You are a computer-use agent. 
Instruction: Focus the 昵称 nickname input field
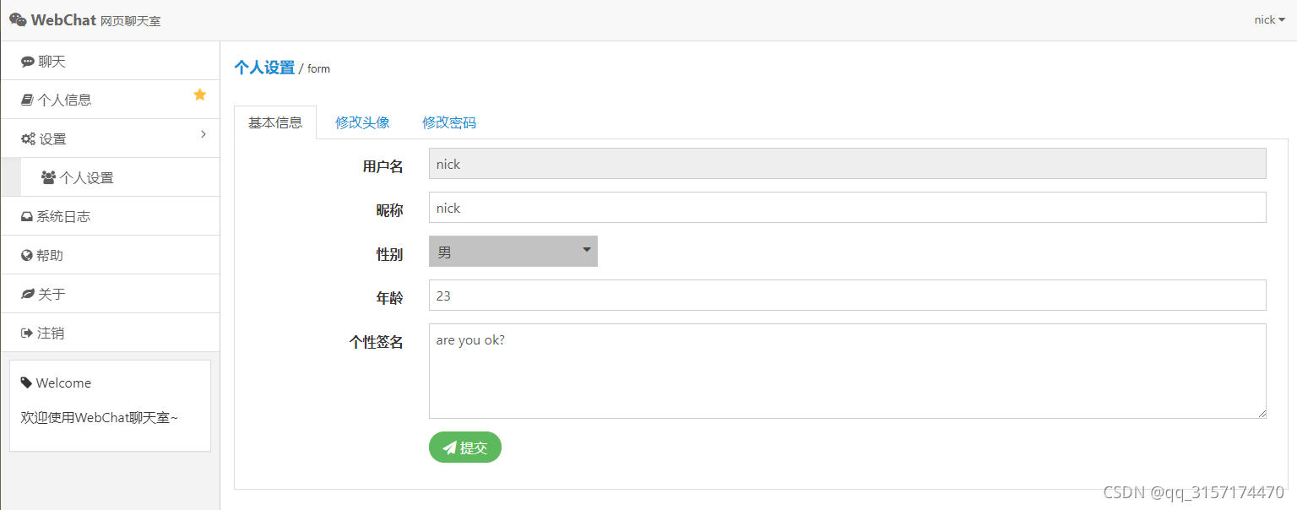[x=848, y=208]
